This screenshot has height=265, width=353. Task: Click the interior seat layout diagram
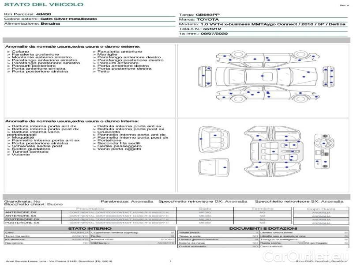click(272, 151)
